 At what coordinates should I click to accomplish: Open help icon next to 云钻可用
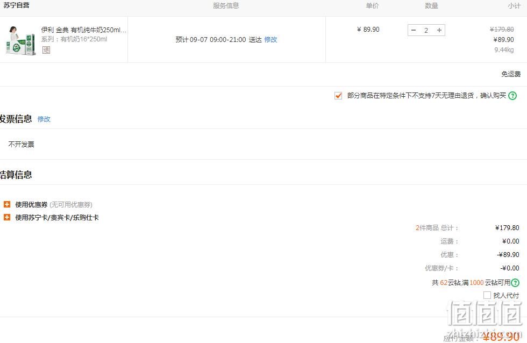coord(515,283)
